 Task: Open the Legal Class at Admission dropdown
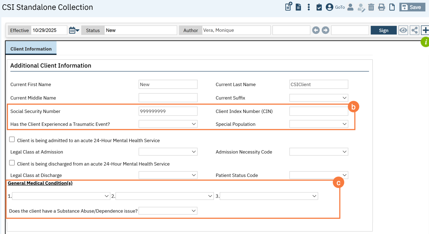click(168, 152)
